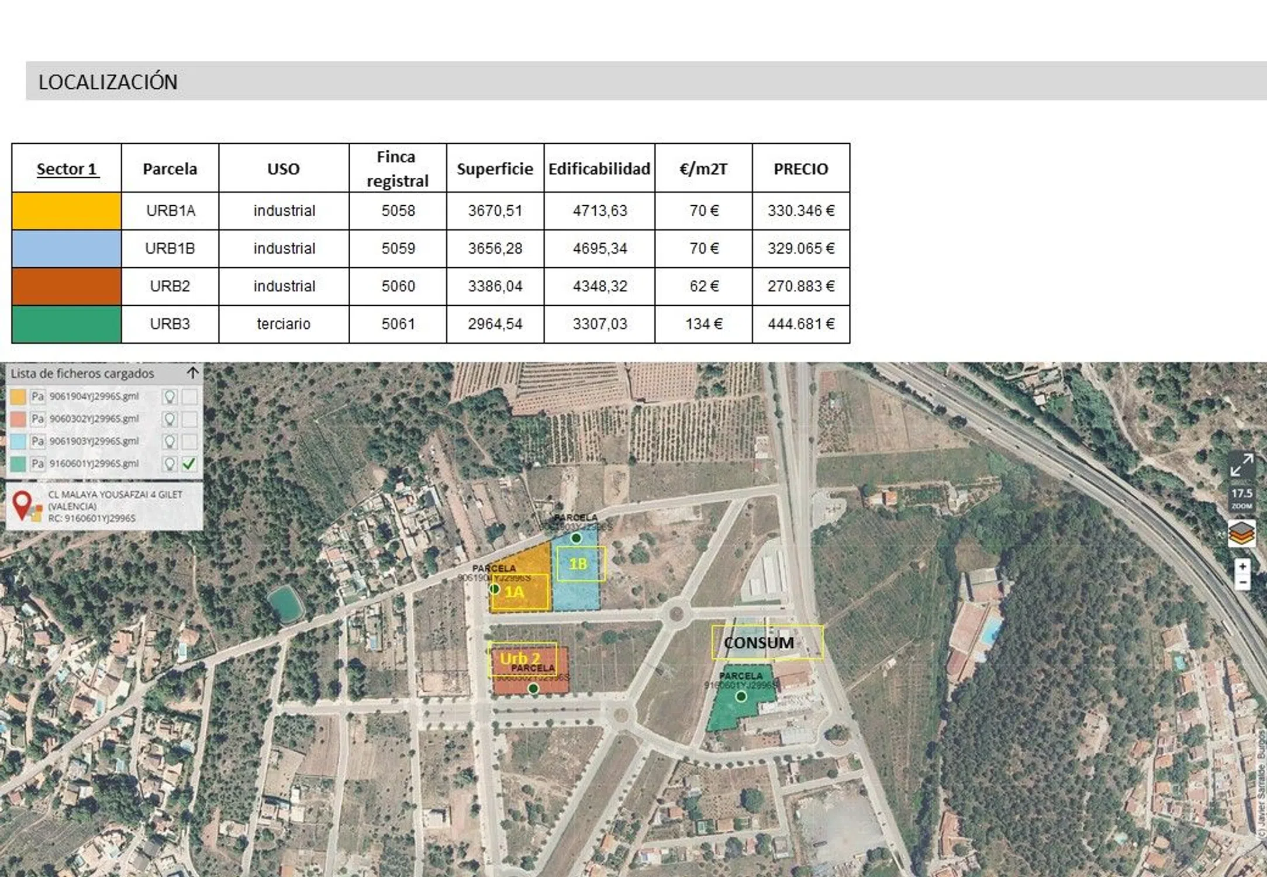
Task: Click lightbulb icon for 9061904YJ2996S.gml
Action: click(x=170, y=397)
